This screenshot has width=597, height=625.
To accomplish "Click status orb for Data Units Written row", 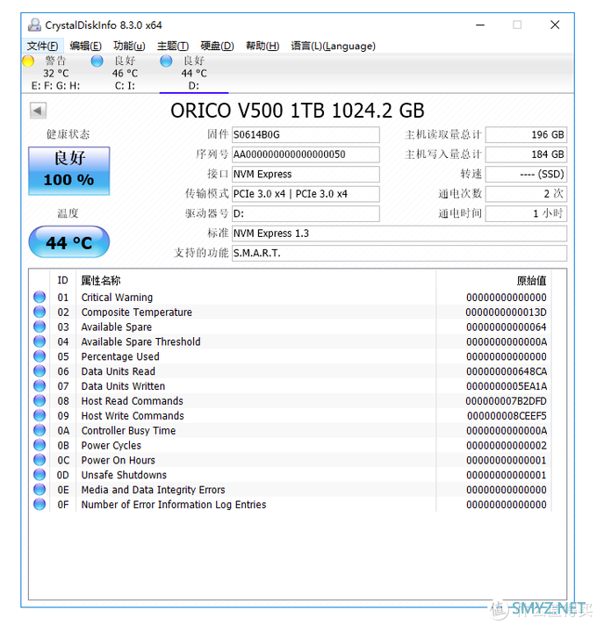I will (x=40, y=386).
